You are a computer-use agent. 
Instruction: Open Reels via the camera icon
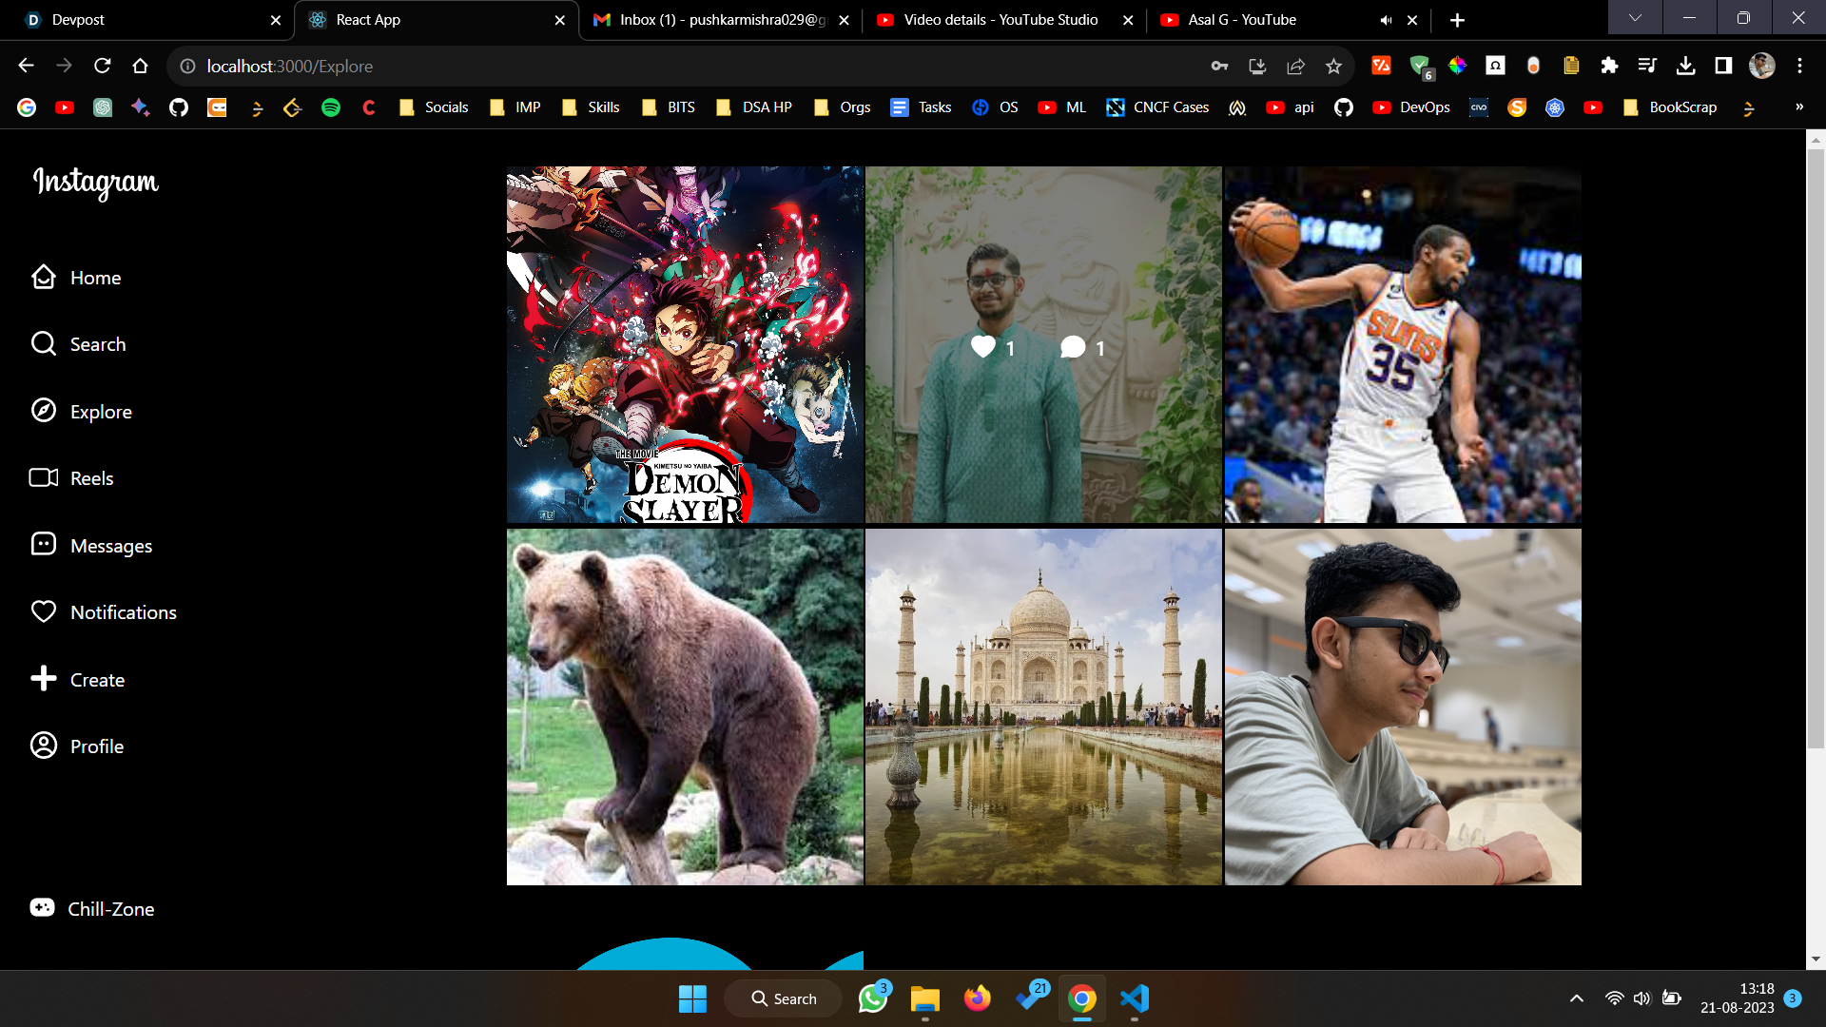click(44, 477)
